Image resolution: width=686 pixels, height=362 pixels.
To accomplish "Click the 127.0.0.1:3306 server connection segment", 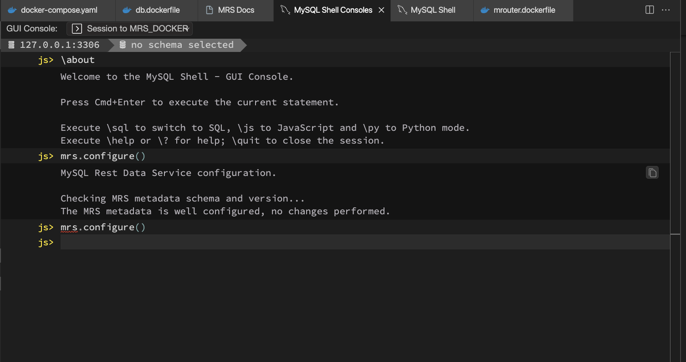I will 60,45.
